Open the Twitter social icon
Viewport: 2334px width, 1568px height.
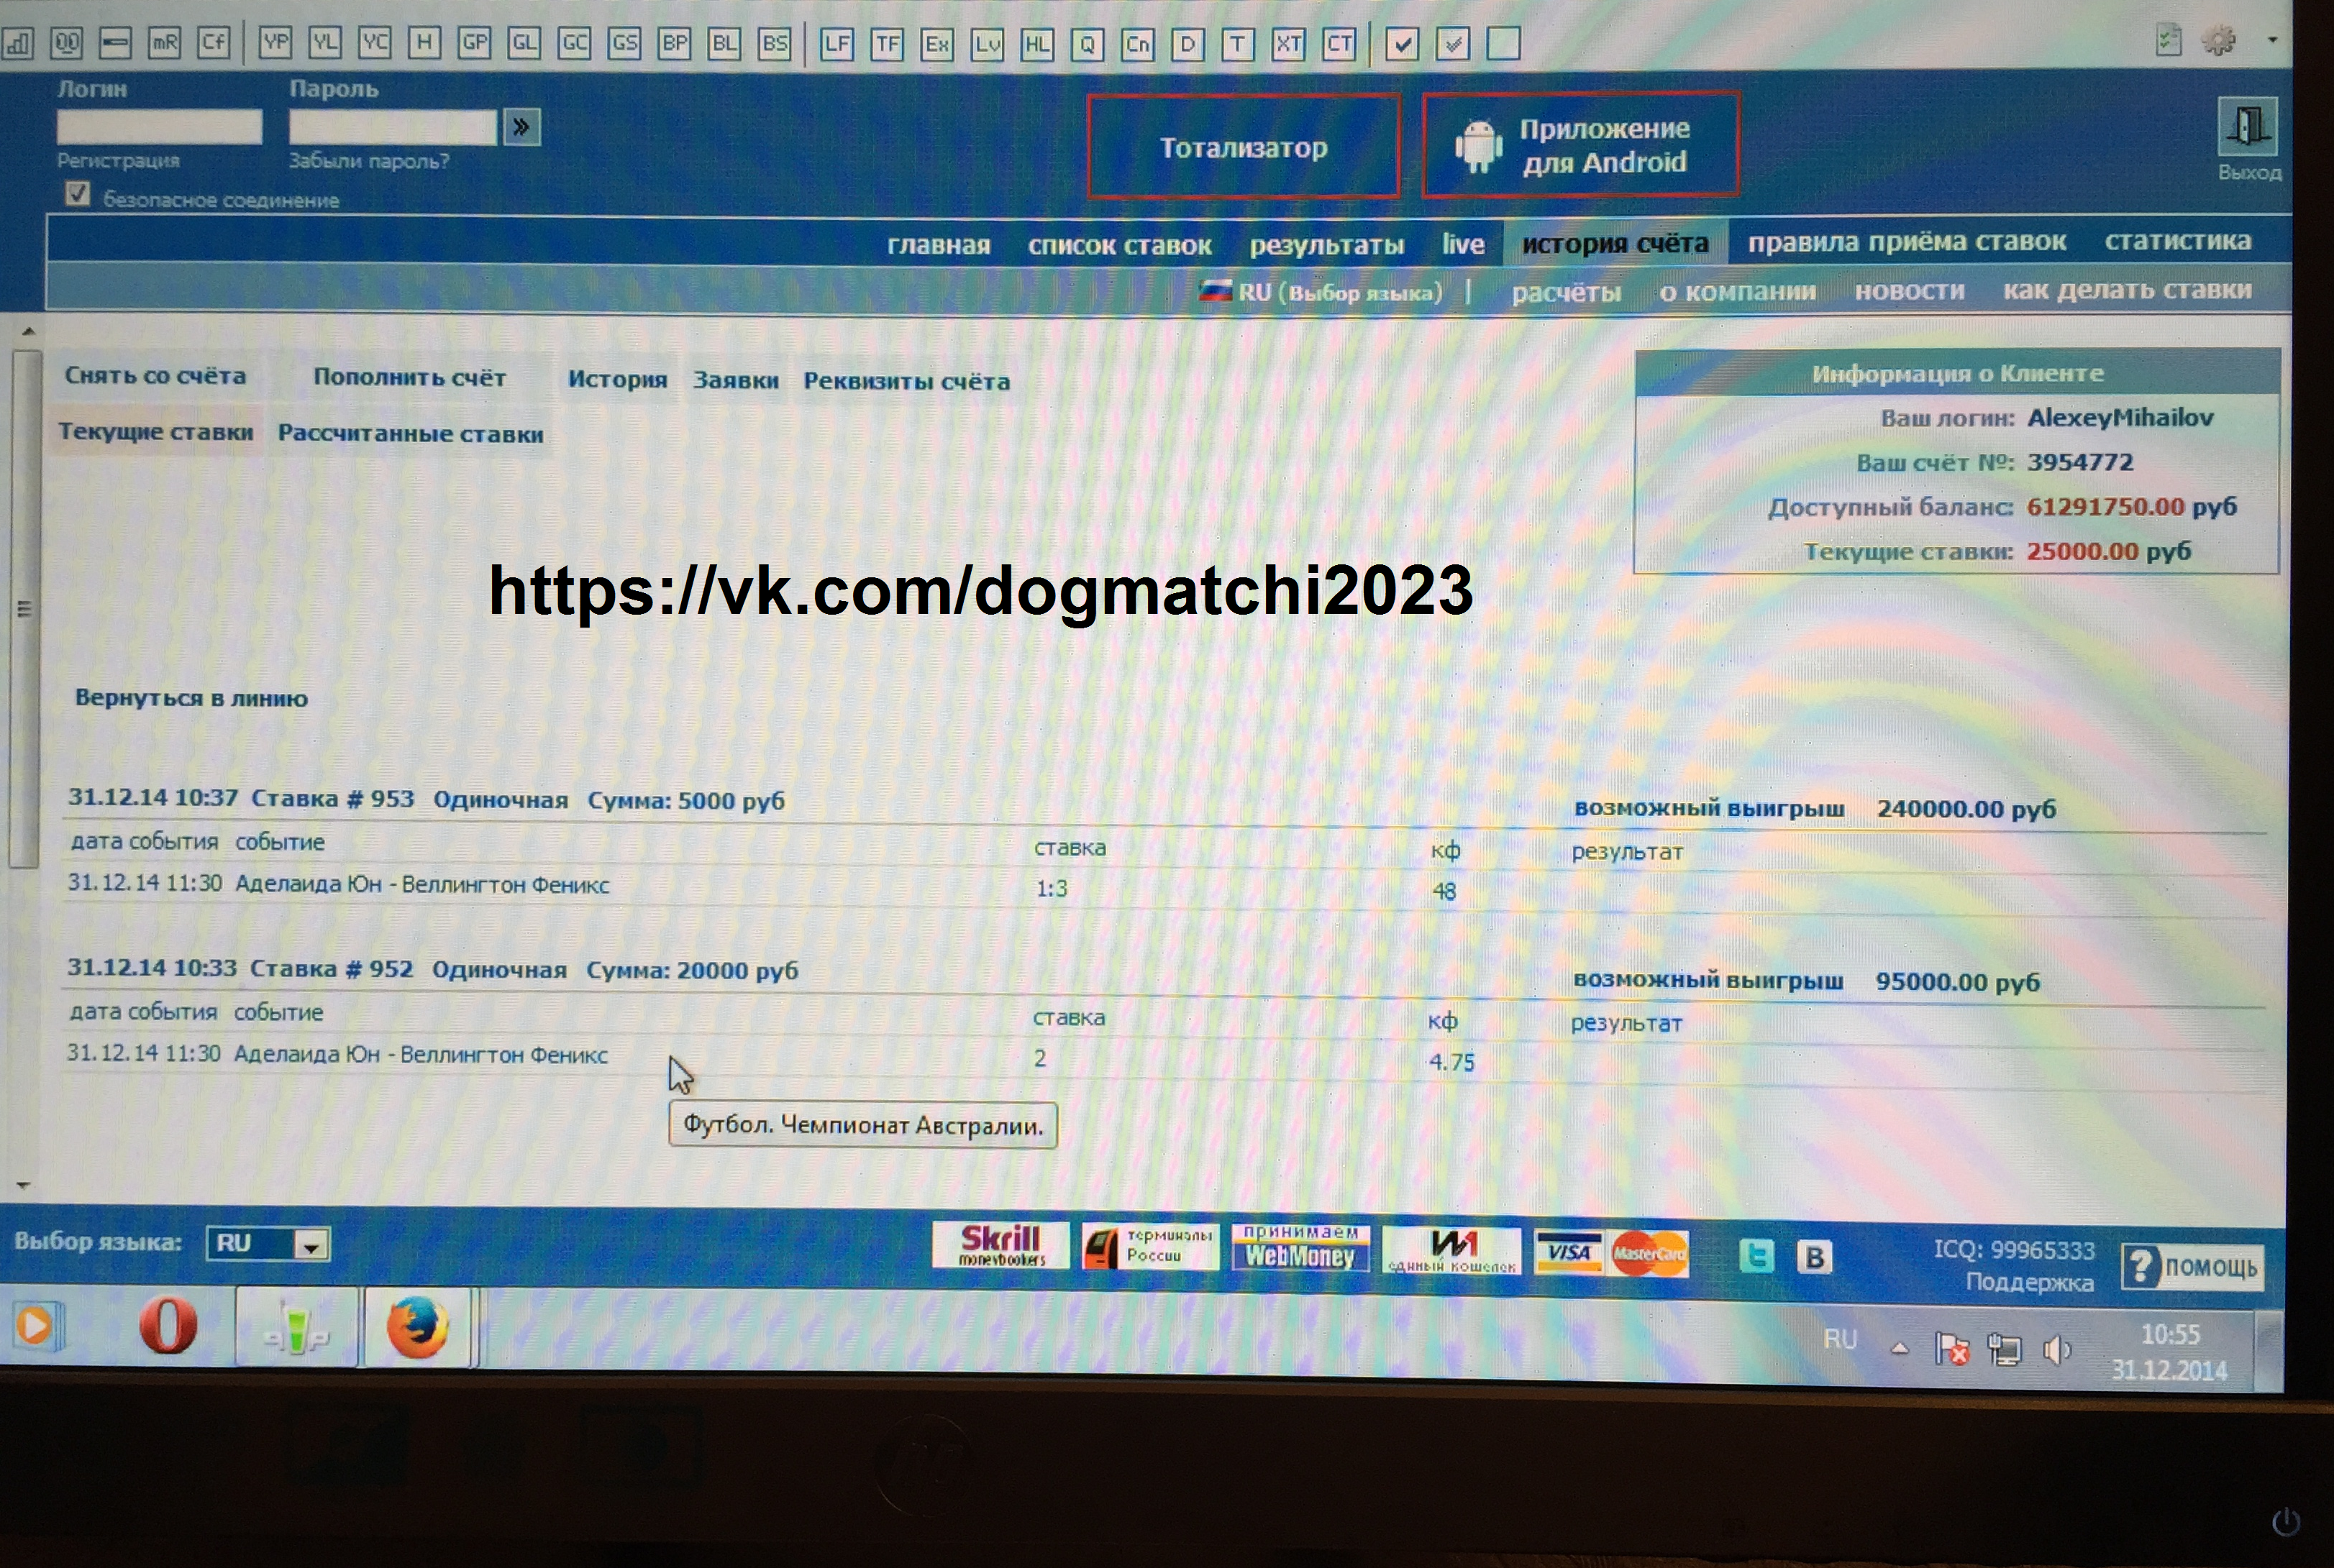tap(1756, 1255)
